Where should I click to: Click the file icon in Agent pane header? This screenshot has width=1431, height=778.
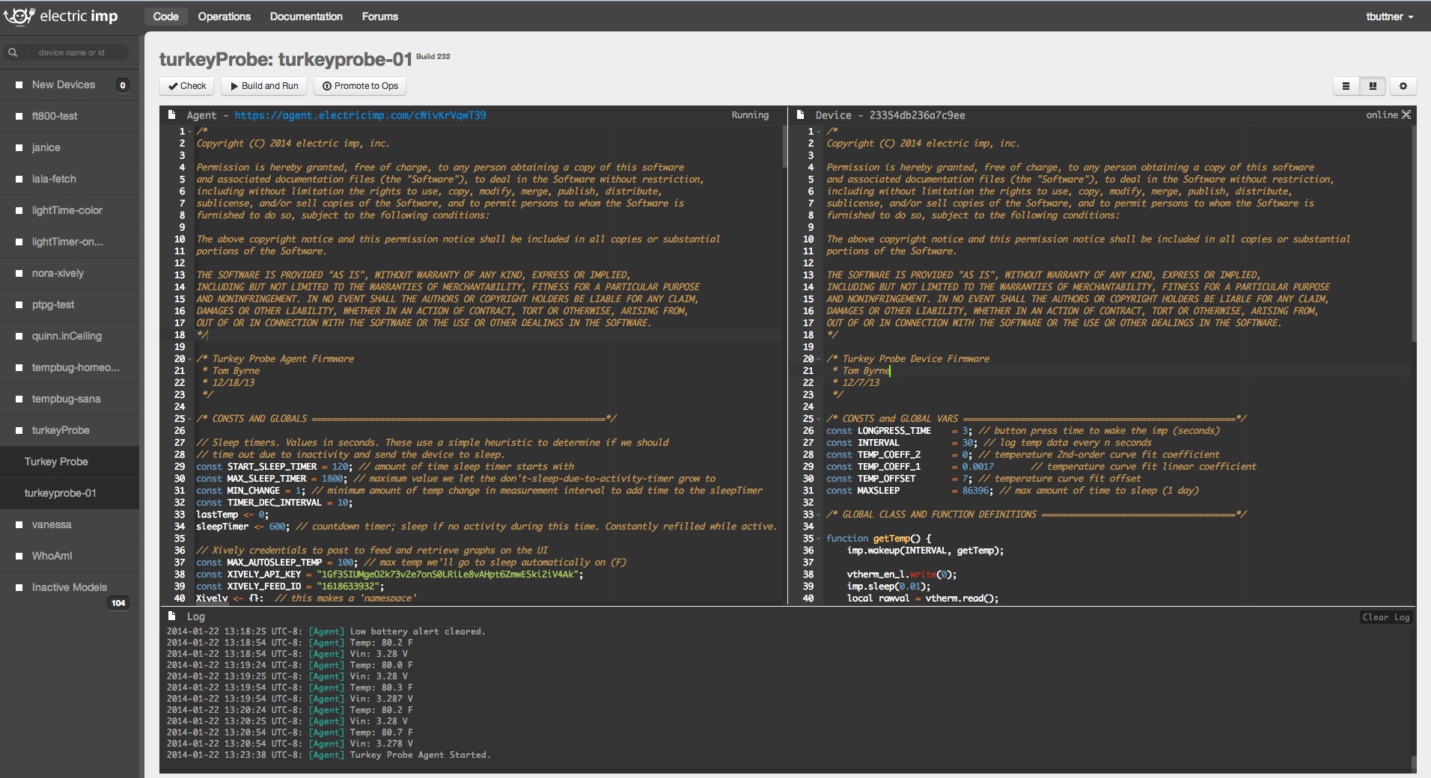[172, 115]
